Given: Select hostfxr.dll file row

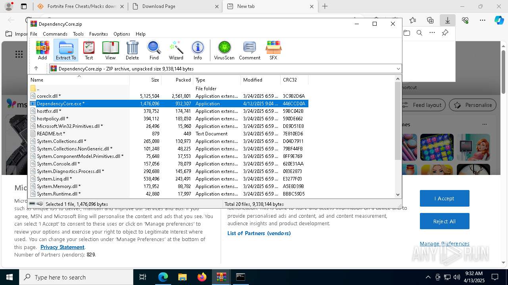Looking at the screenshot, I should pyautogui.click(x=169, y=111).
